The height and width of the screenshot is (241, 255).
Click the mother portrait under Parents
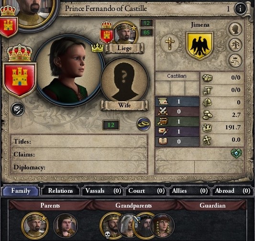(66, 226)
